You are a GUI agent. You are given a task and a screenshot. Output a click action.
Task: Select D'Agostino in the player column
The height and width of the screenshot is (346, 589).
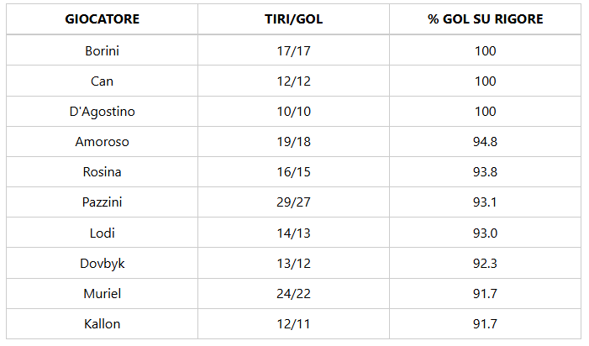(103, 112)
